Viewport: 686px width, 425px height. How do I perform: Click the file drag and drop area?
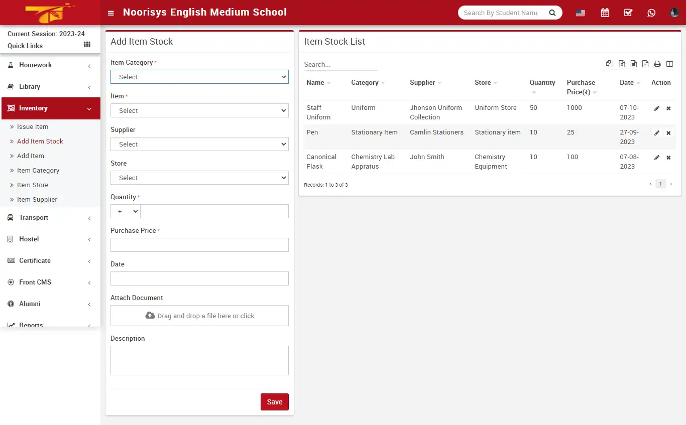(x=199, y=316)
